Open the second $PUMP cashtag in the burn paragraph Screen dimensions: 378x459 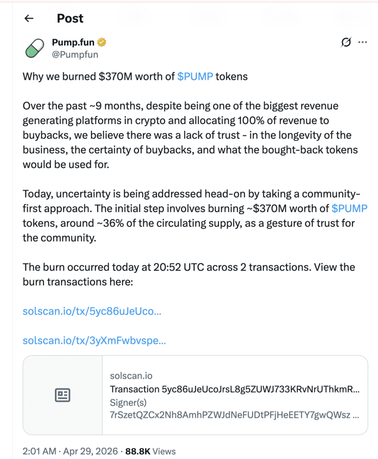[x=350, y=208]
